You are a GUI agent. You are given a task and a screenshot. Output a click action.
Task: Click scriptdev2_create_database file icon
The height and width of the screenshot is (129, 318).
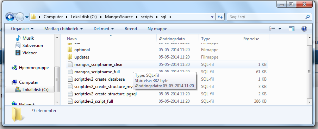(70, 79)
